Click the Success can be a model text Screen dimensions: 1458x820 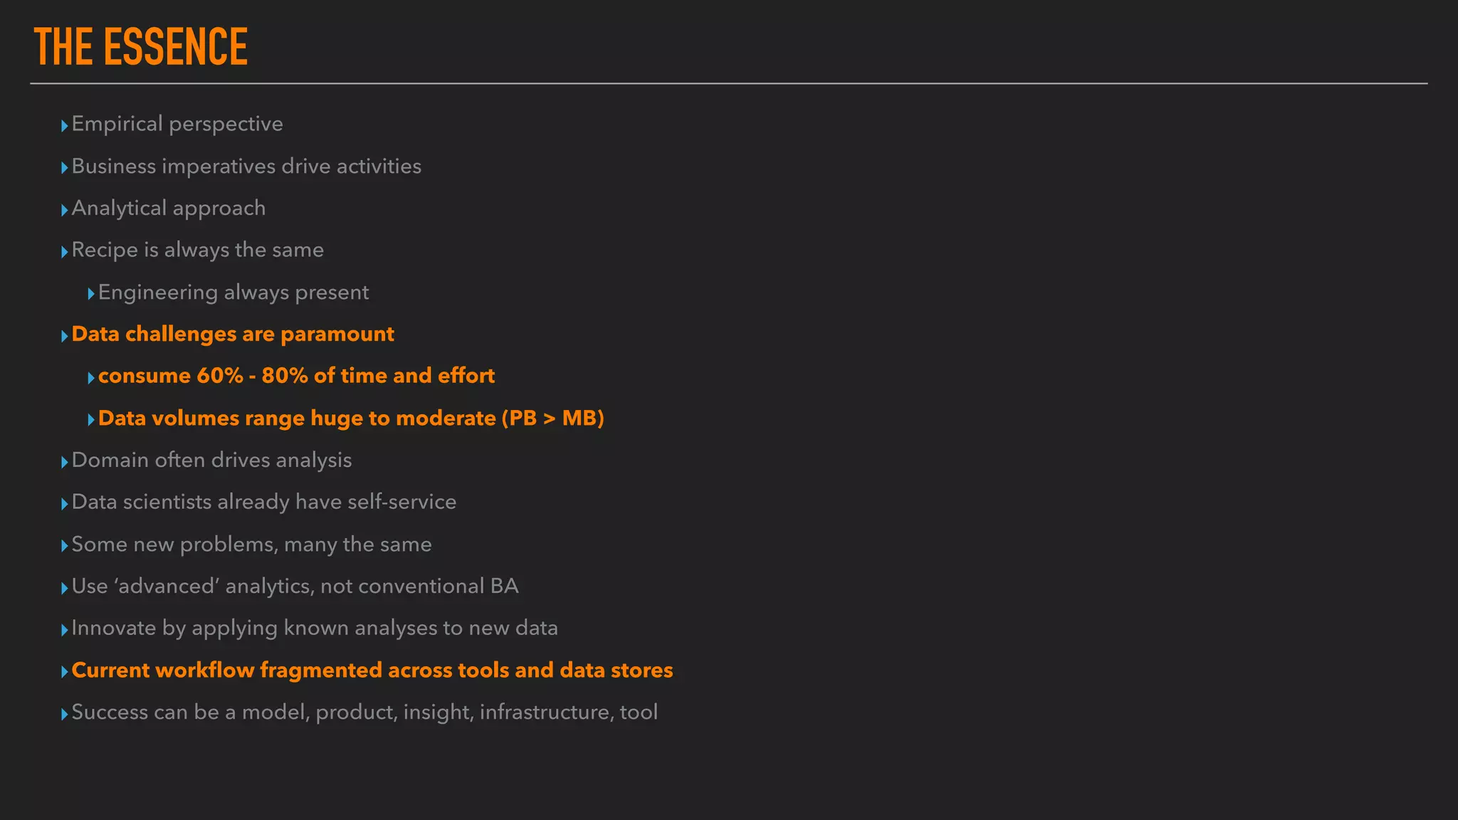pyautogui.click(x=364, y=712)
